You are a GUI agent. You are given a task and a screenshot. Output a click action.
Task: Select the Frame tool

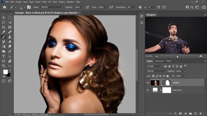pos(10,27)
